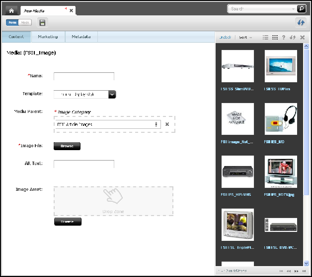Click the asset panel vertical scrollbar thumb
312x277 pixels.
(306, 122)
